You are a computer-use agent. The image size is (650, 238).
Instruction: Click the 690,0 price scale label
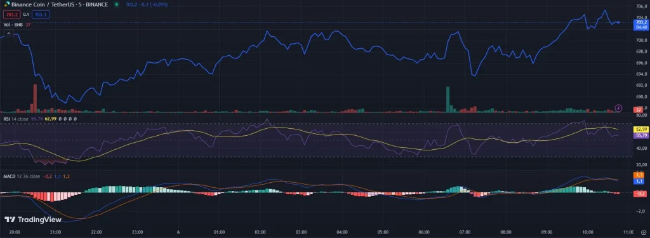(641, 96)
